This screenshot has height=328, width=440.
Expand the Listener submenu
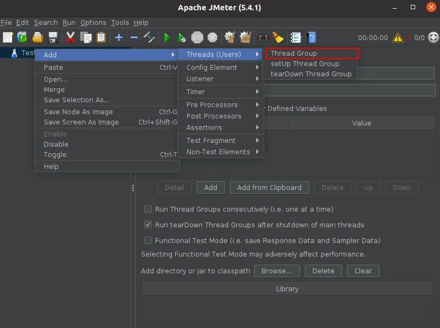[x=221, y=78]
